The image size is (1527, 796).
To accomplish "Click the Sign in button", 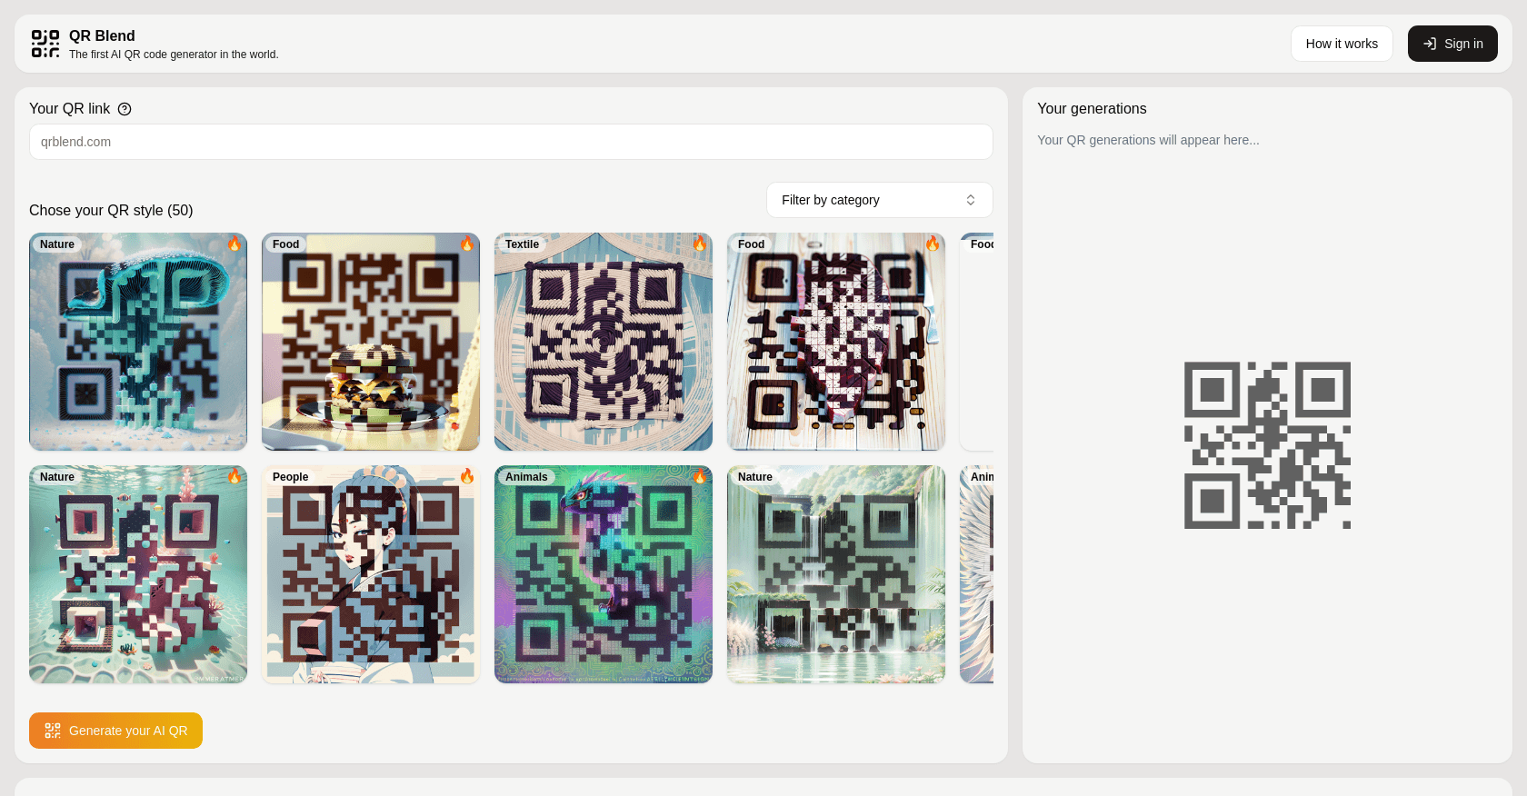I will 1452,44.
